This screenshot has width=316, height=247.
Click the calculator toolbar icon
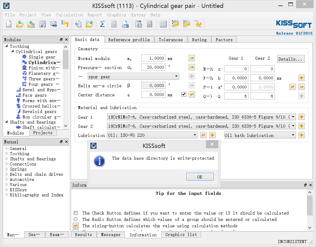point(150,24)
